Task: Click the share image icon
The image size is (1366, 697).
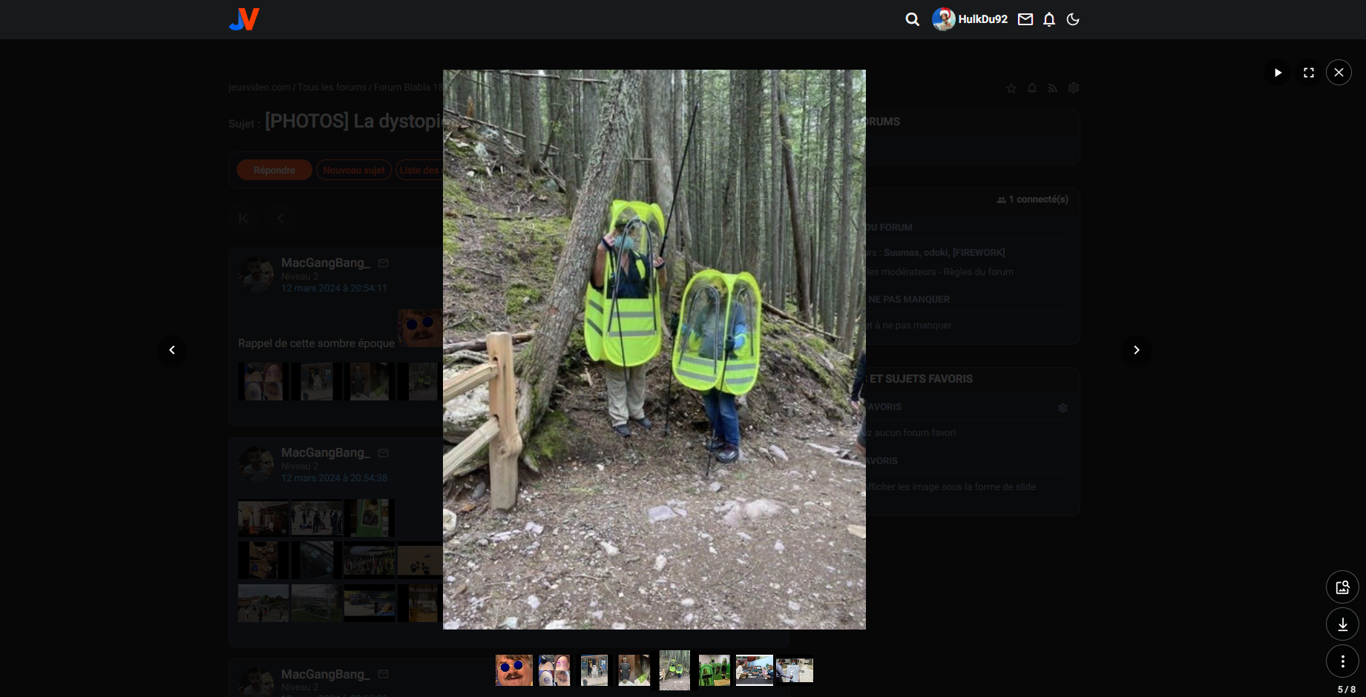Action: coord(1342,587)
